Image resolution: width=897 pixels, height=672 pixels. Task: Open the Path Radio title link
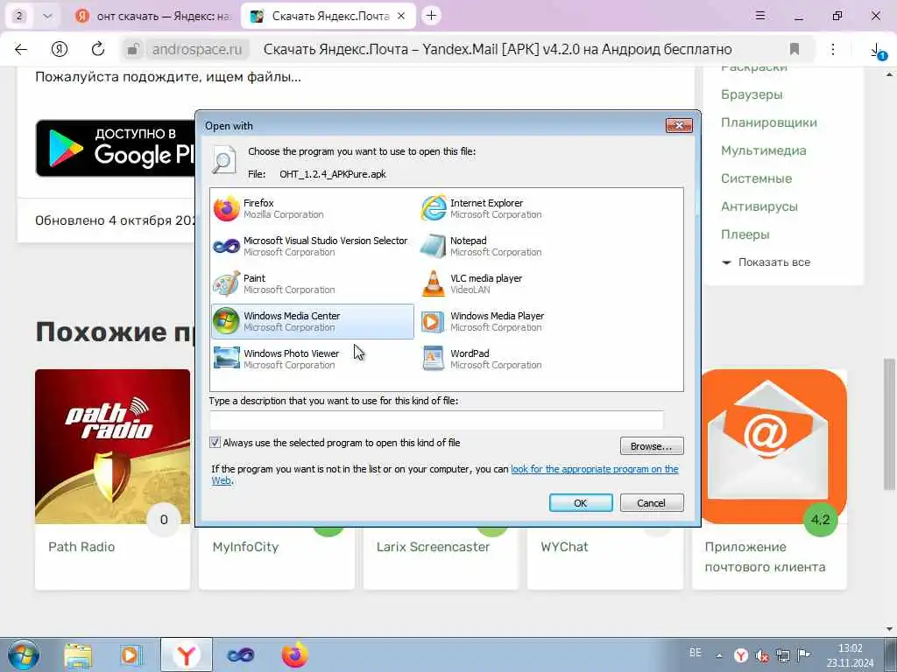click(81, 547)
